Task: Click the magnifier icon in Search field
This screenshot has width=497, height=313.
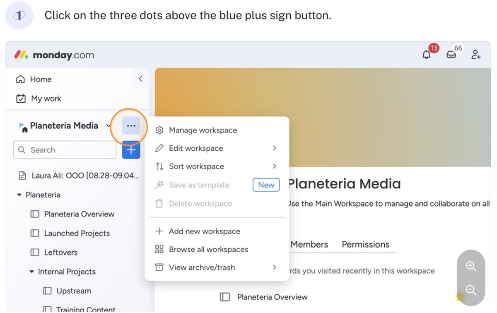Action: tap(22, 150)
